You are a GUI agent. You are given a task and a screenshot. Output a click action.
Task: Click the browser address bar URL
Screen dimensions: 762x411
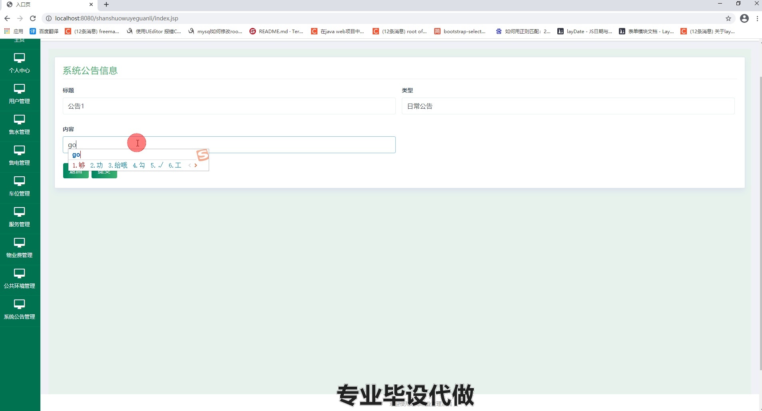click(117, 18)
